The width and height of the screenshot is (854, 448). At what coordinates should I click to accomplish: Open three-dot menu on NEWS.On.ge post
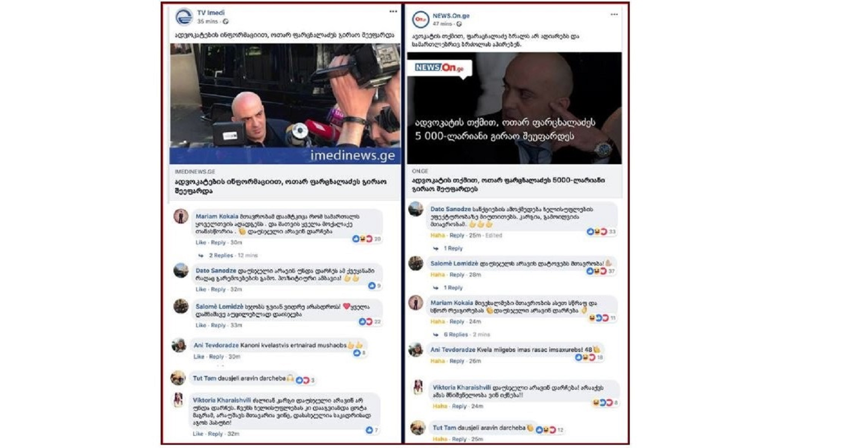[614, 14]
